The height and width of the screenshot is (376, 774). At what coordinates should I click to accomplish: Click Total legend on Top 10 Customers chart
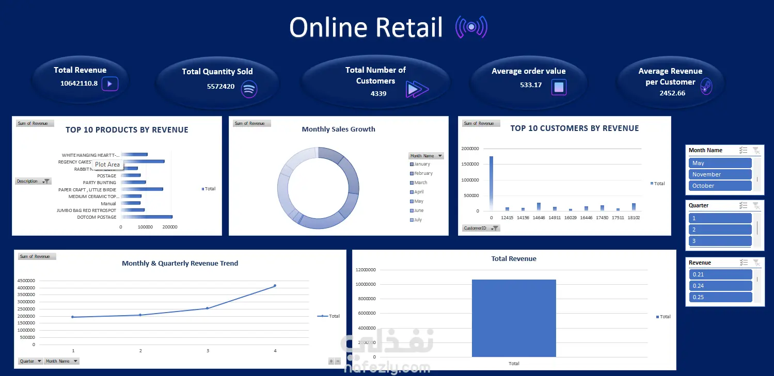point(658,184)
